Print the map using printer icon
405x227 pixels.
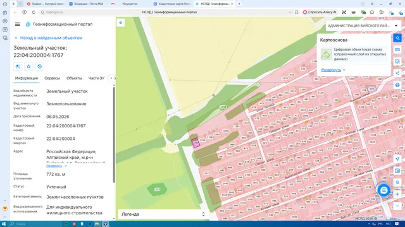coord(397,85)
